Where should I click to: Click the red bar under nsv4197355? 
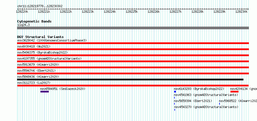[133, 61]
